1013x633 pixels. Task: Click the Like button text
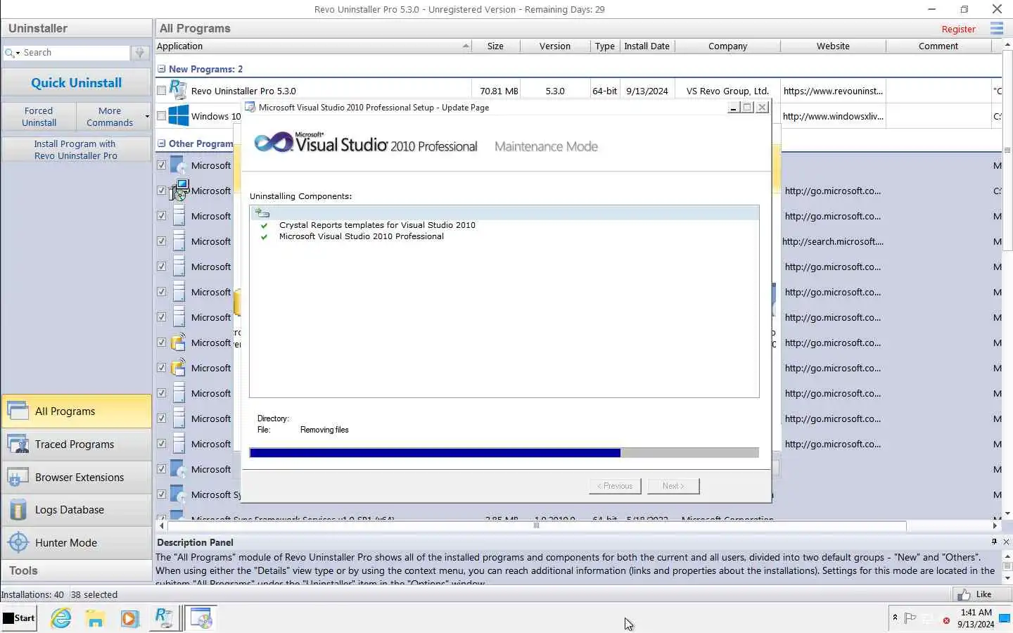click(983, 594)
